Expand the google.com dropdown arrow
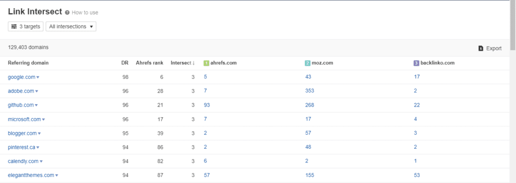 click(38, 77)
